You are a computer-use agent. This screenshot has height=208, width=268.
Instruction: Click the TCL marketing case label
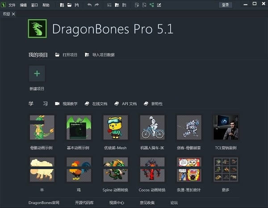[x=226, y=148]
